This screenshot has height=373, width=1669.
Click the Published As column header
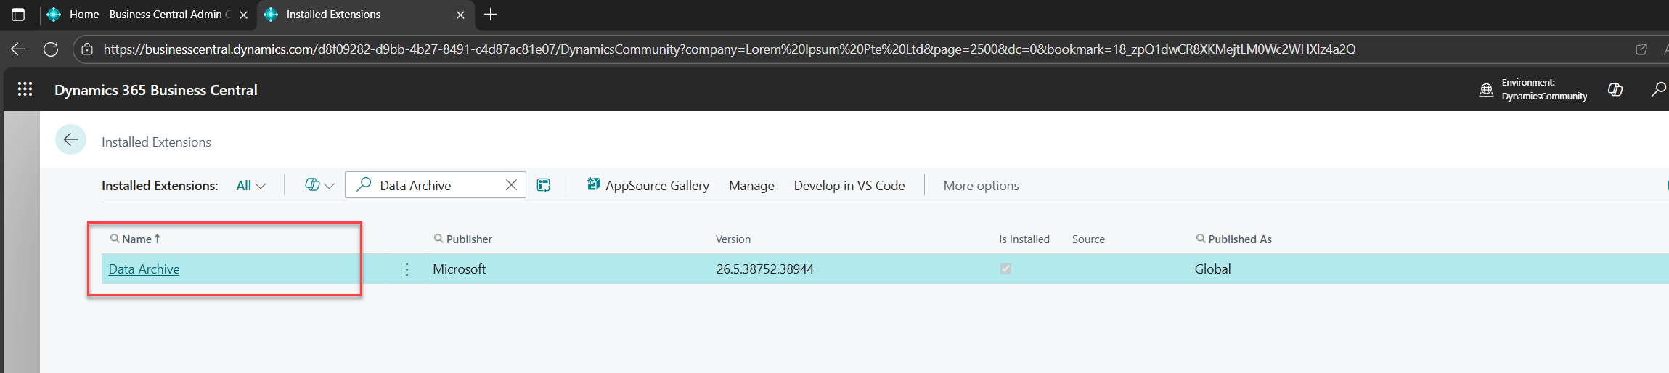coord(1239,239)
